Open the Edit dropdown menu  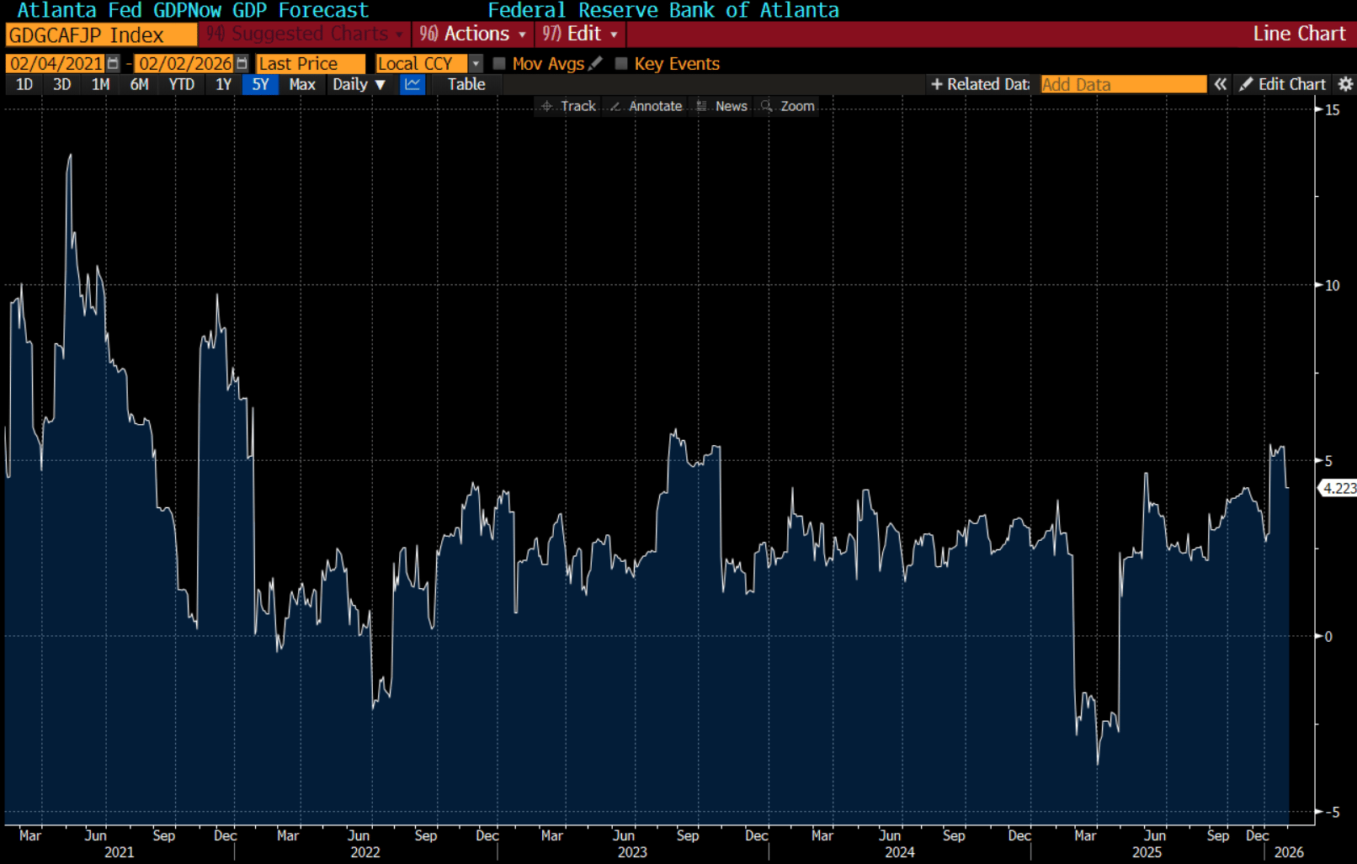581,34
